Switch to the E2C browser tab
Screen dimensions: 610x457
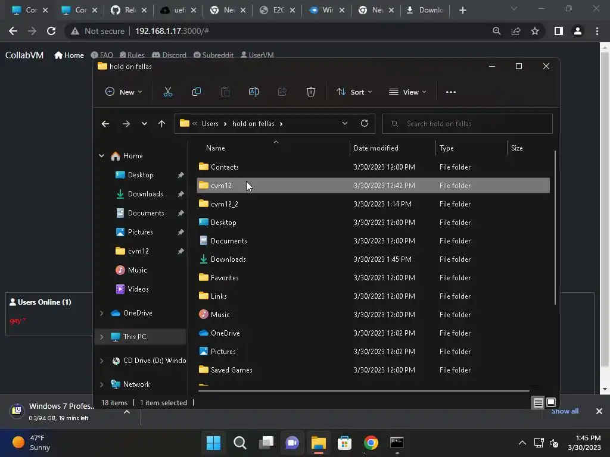tap(278, 10)
